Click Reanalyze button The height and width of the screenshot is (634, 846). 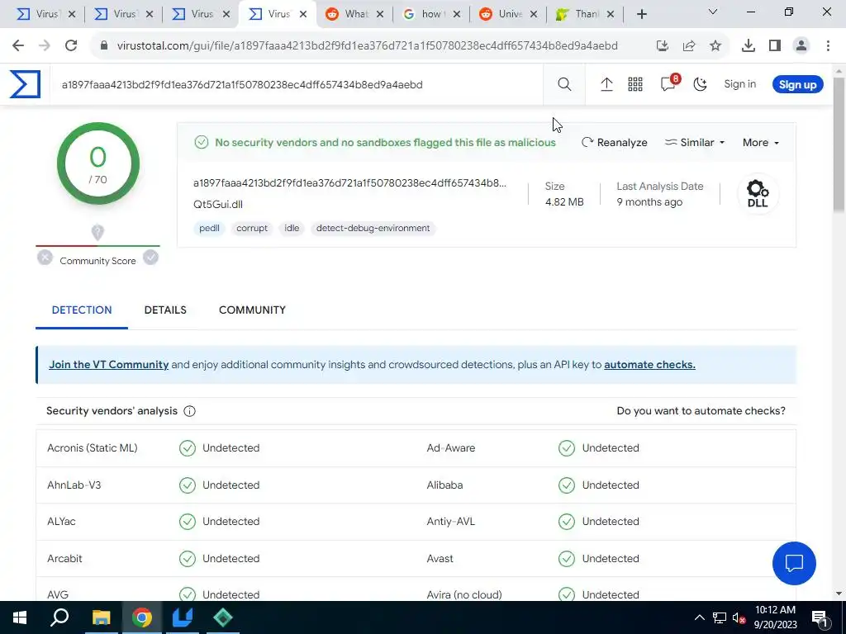tap(615, 142)
